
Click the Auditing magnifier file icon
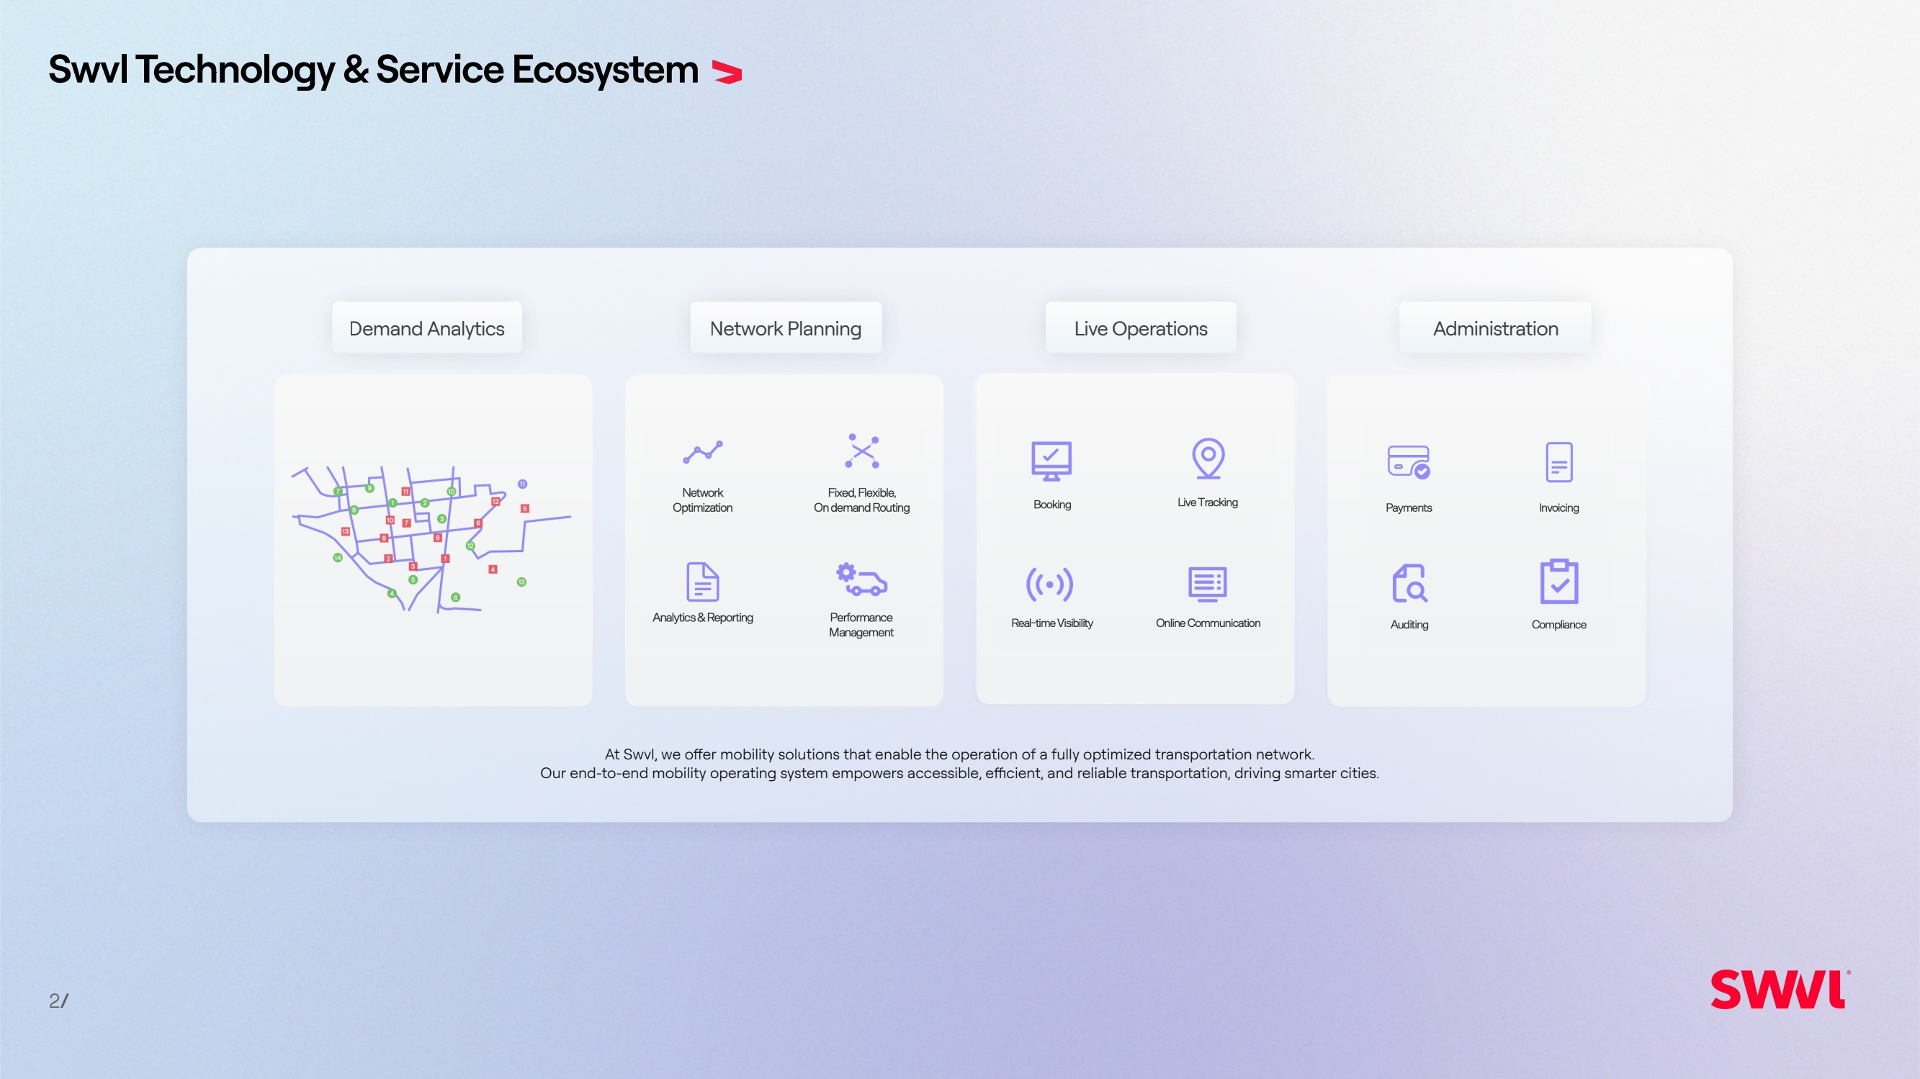point(1409,584)
